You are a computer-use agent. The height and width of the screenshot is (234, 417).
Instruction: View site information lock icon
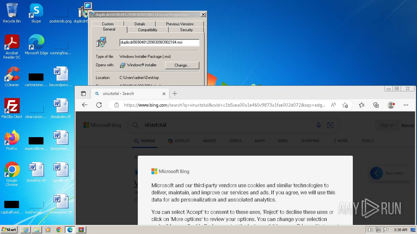point(116,105)
